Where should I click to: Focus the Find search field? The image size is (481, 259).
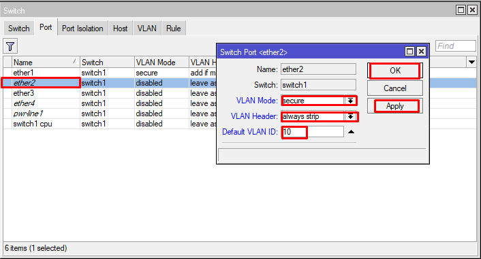pos(456,46)
